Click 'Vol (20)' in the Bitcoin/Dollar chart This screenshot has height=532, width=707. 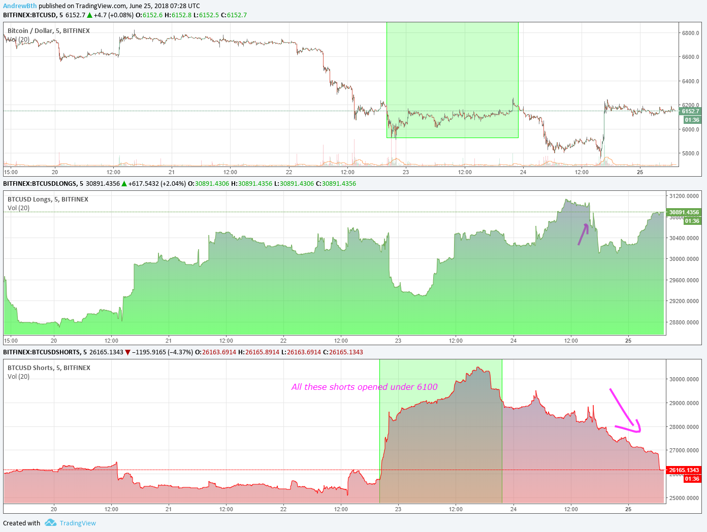pos(18,40)
